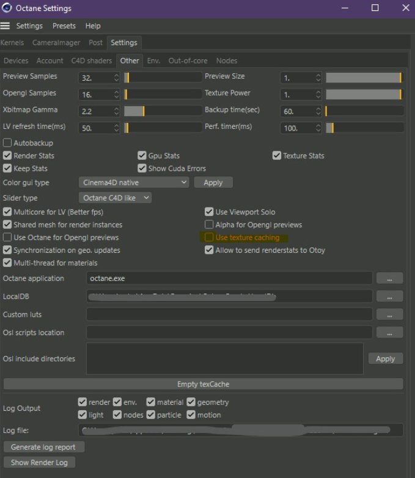Toggle motion log output checkbox

[x=191, y=415]
